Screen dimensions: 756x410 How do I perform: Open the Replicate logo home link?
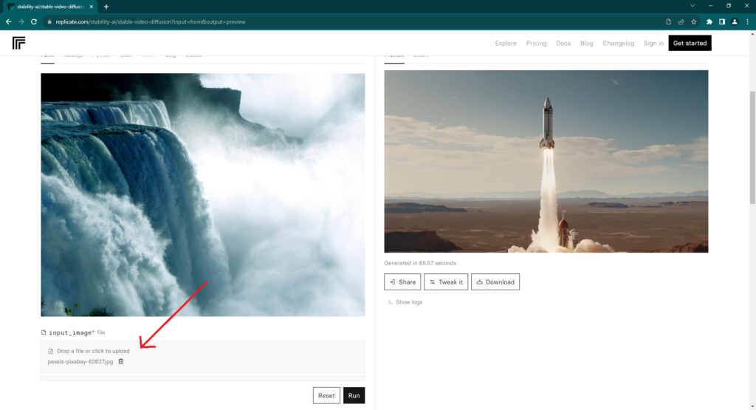(18, 43)
